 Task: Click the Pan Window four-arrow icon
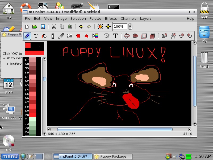tap(108, 27)
